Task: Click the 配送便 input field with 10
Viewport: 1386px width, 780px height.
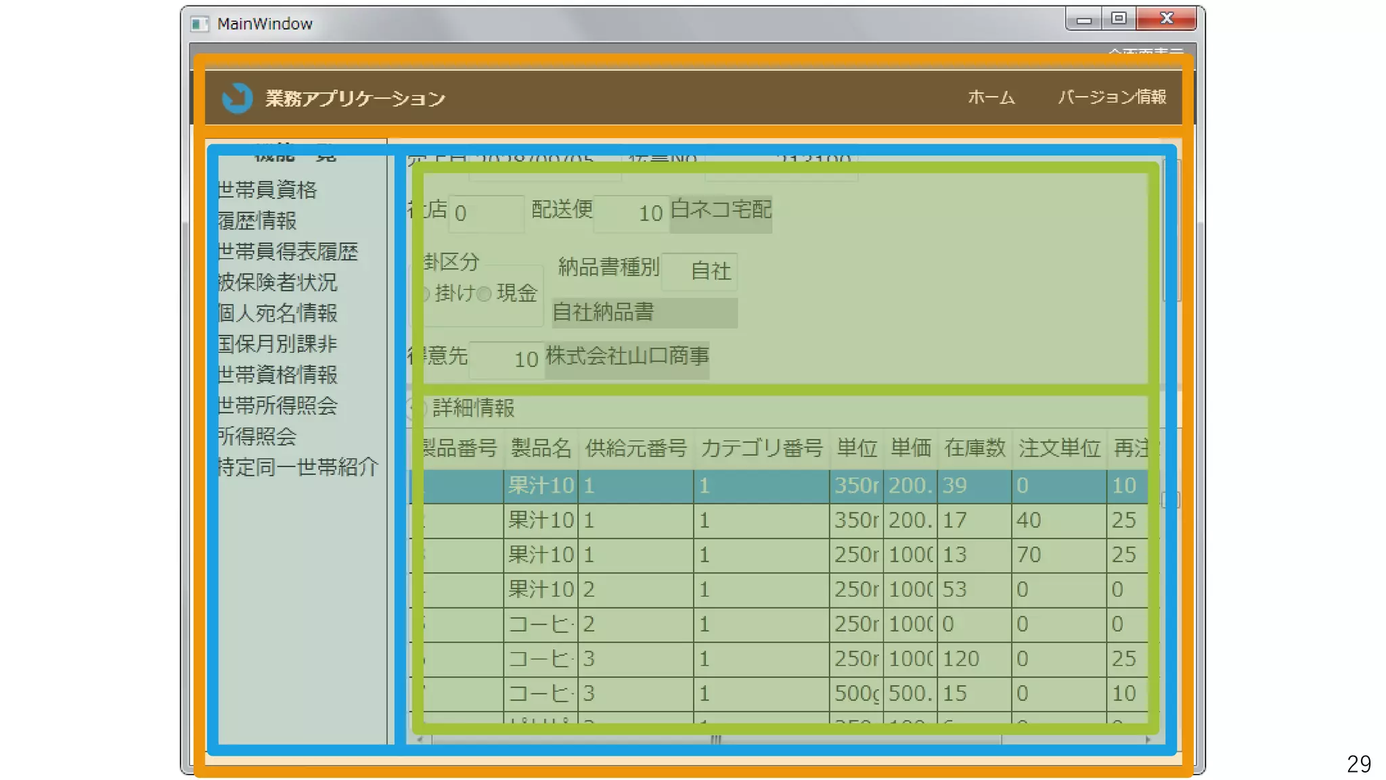Action: [x=631, y=213]
